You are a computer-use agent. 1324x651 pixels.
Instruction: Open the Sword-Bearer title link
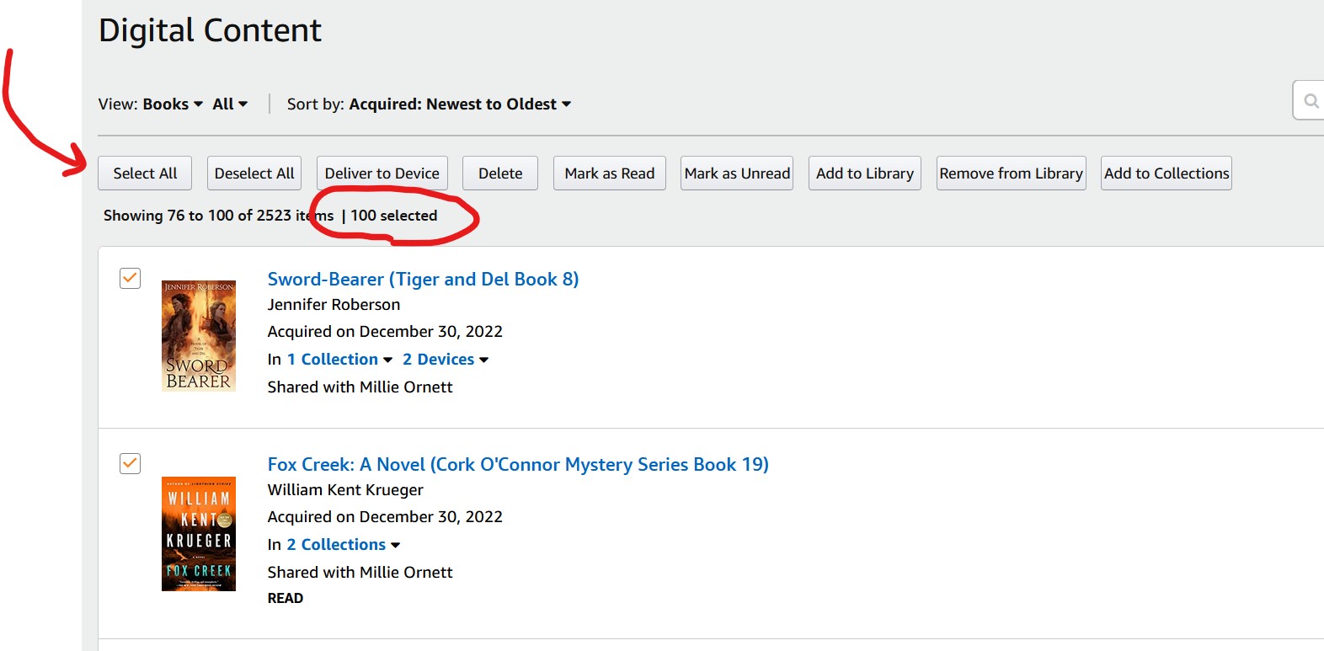(423, 279)
